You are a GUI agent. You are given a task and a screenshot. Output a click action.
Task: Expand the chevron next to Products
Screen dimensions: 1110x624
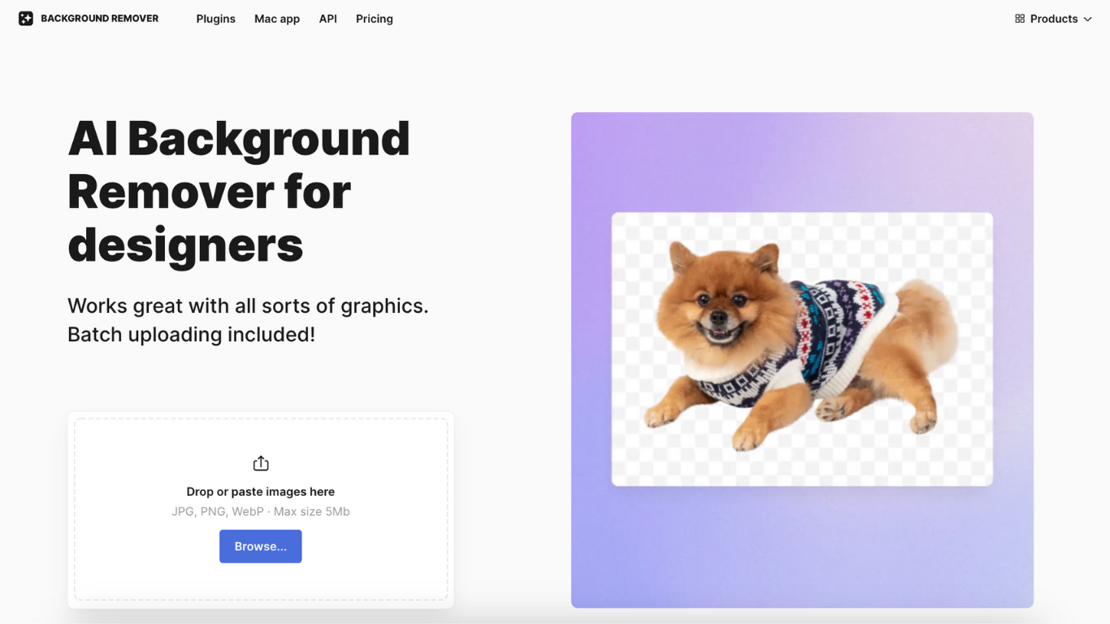(1089, 19)
